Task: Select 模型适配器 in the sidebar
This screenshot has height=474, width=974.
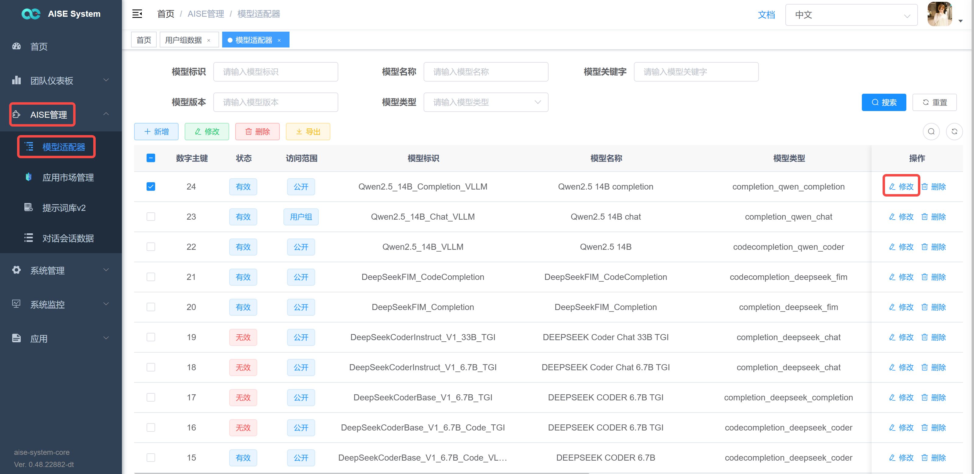Action: pos(64,147)
